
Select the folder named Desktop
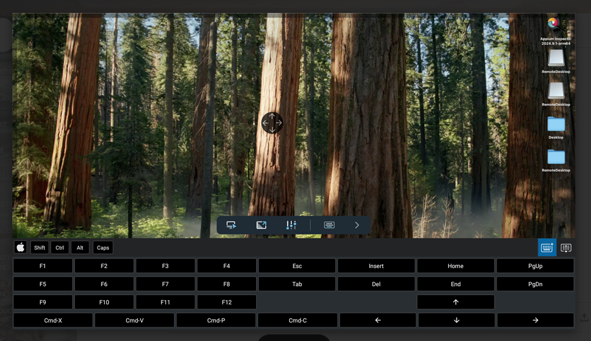point(555,125)
